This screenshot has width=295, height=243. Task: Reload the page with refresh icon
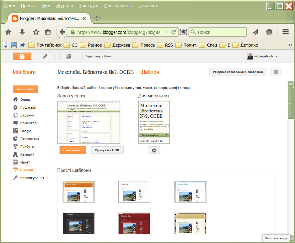click(x=174, y=32)
